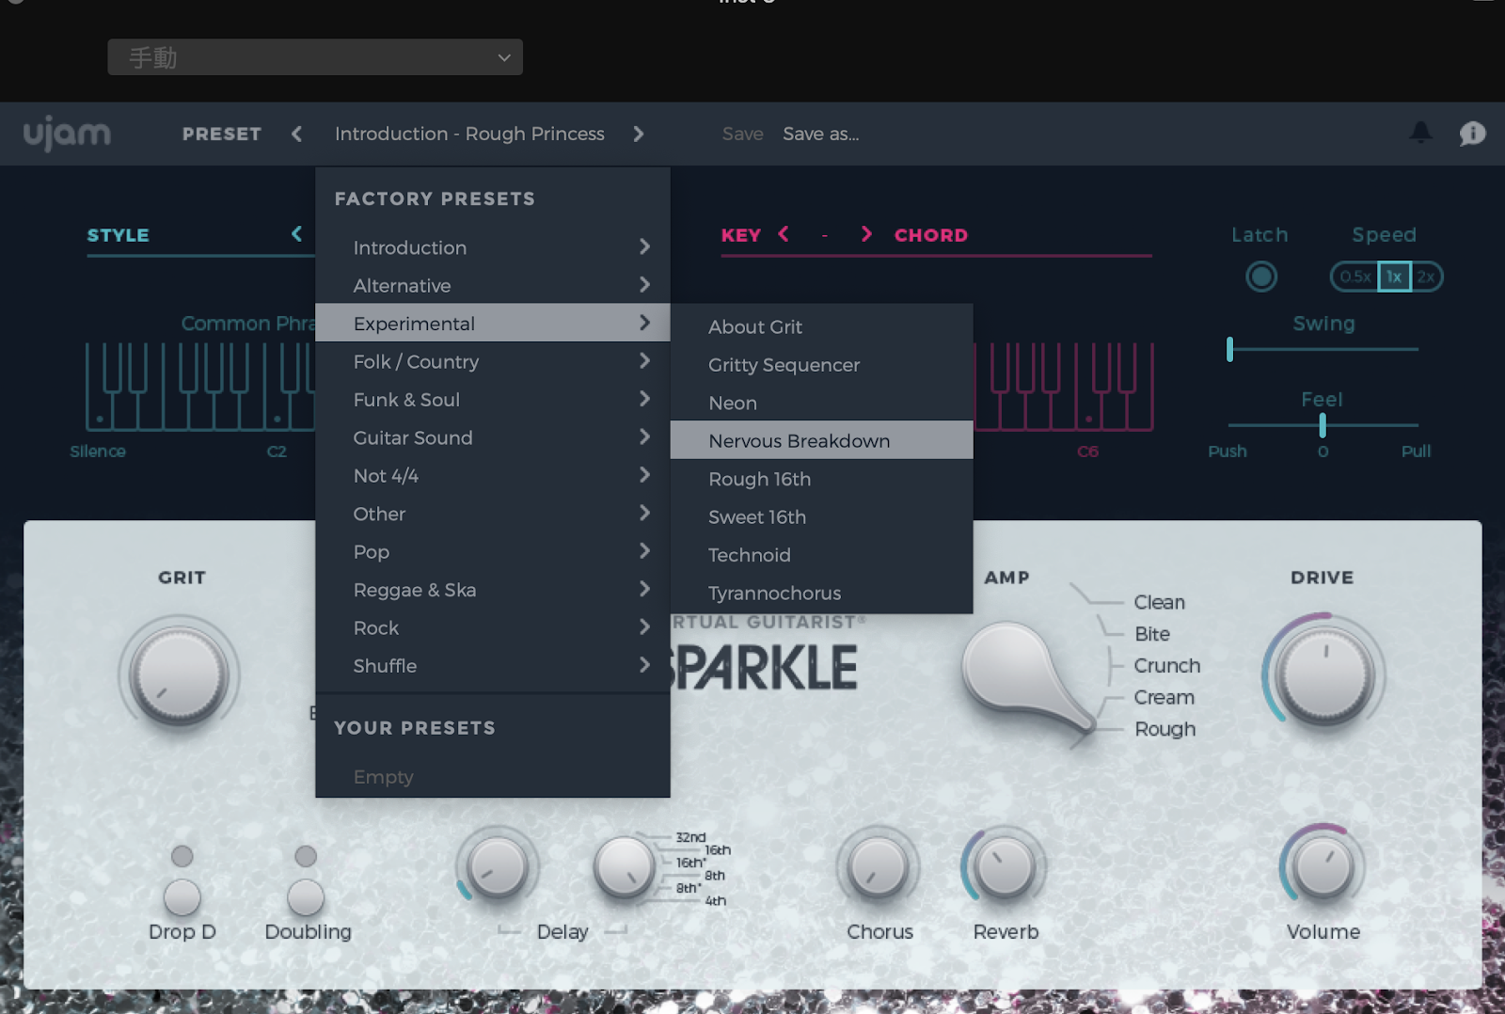
Task: Click the Delay amount knob
Action: pyautogui.click(x=497, y=867)
